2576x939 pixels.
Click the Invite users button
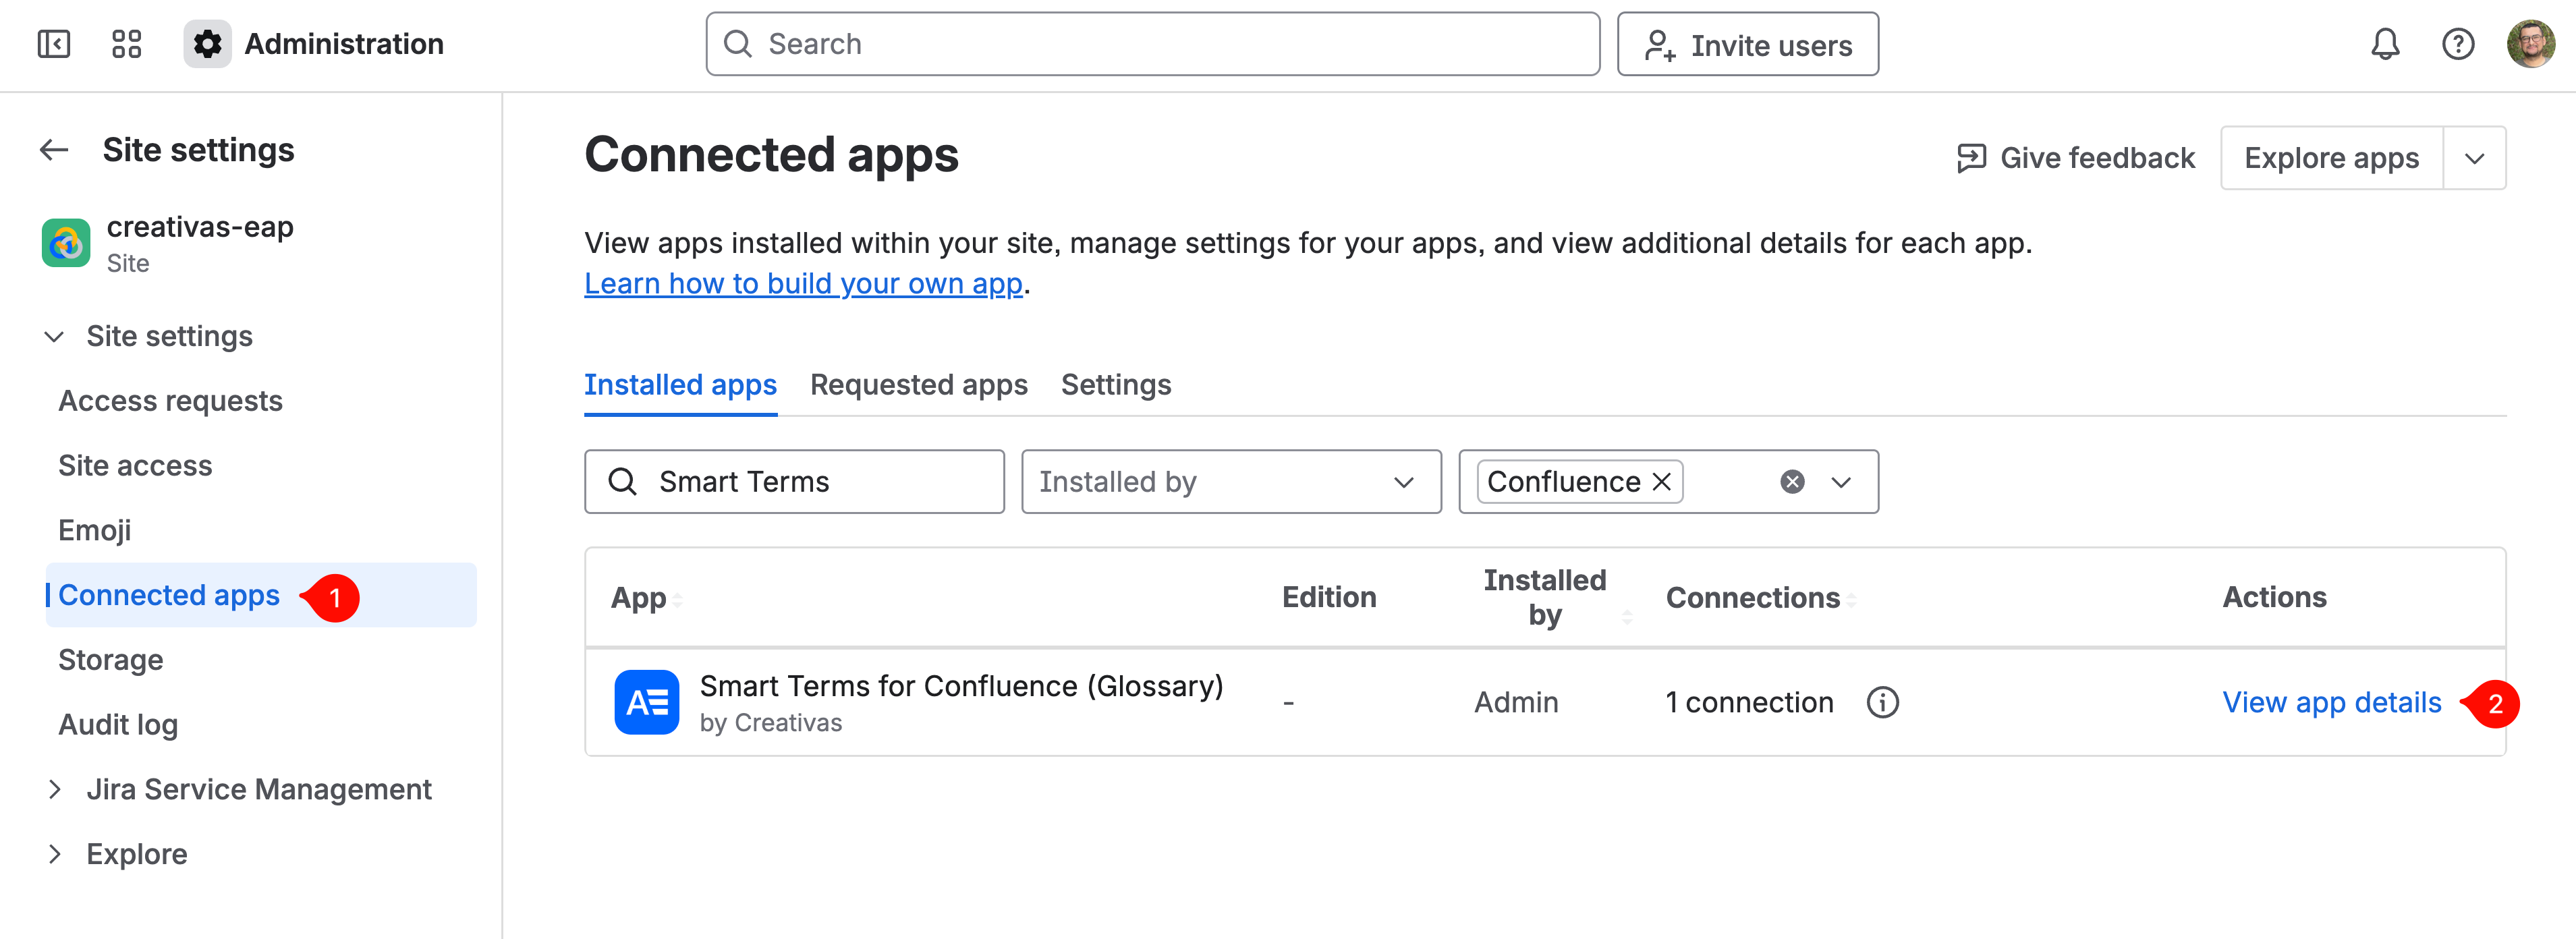pyautogui.click(x=1747, y=44)
